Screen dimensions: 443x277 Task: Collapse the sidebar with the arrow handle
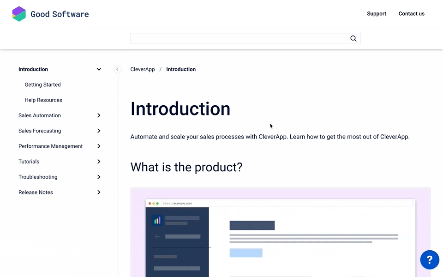(117, 69)
